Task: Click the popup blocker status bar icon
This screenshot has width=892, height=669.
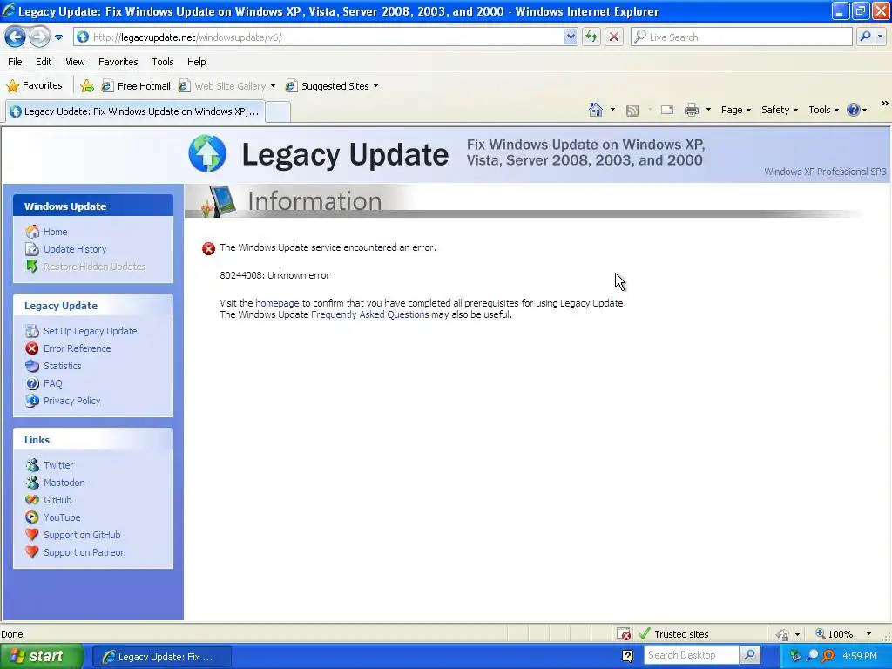Action: click(x=624, y=634)
